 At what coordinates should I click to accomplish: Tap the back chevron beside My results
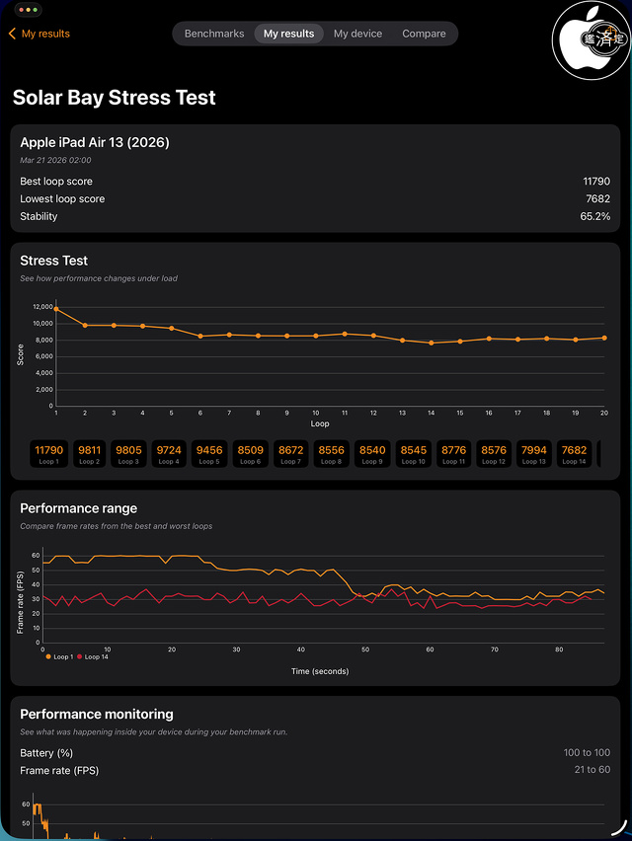(x=12, y=34)
